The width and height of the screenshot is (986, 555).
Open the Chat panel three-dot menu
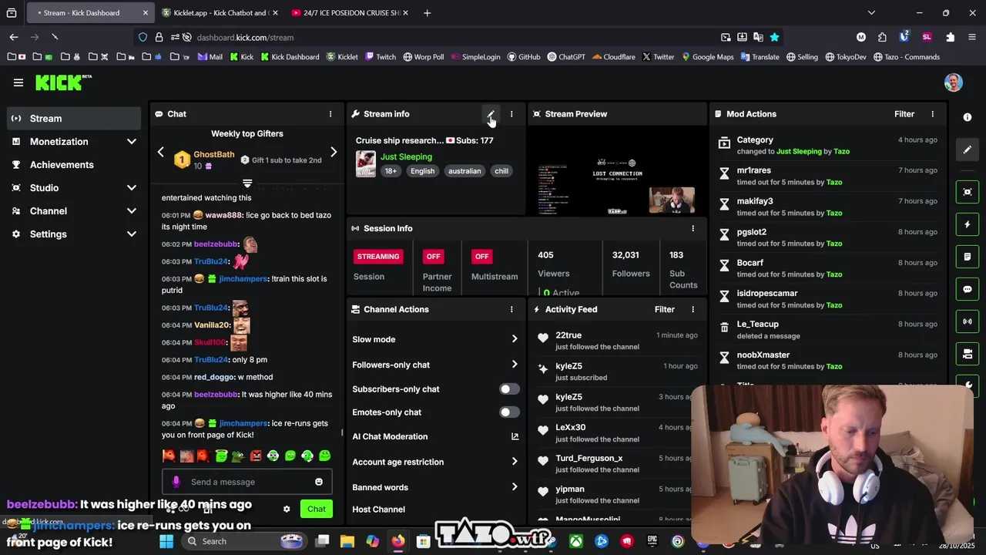[x=330, y=114]
